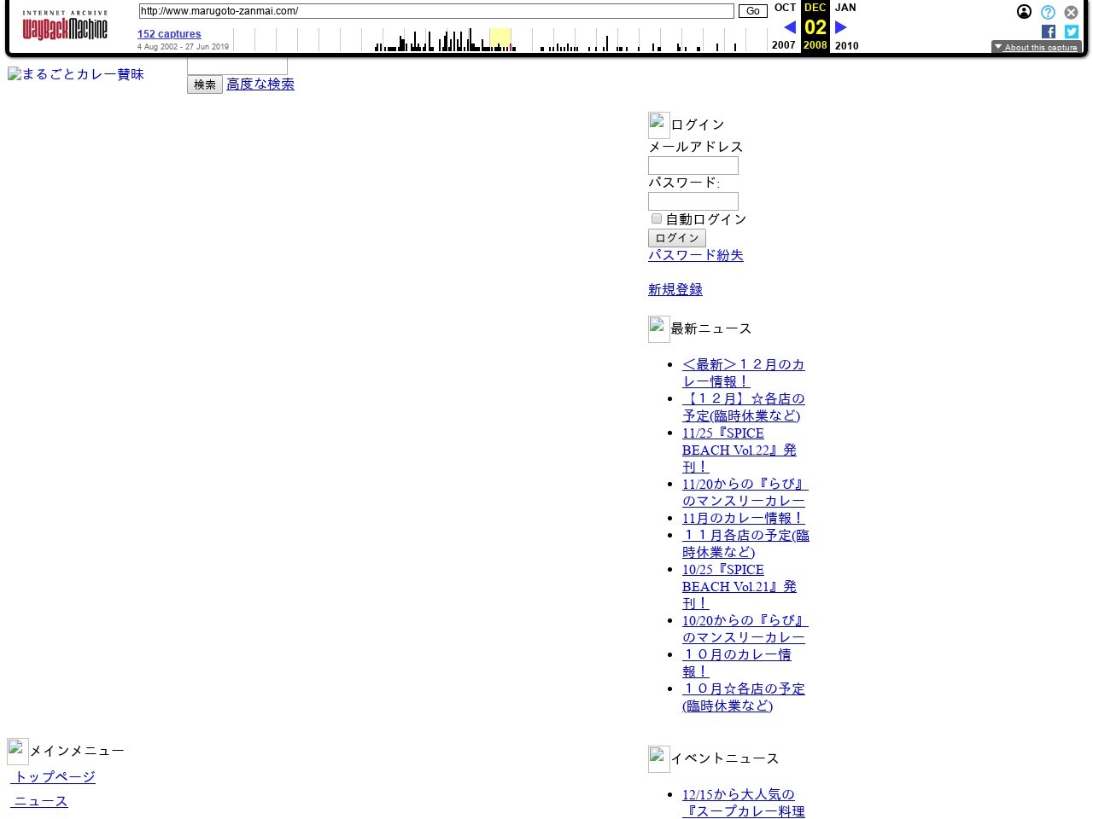Open ニュース from the main menu
Screen dimensions: 1093x819
click(38, 801)
